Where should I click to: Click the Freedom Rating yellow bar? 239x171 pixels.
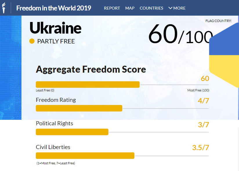pyautogui.click(x=79, y=108)
